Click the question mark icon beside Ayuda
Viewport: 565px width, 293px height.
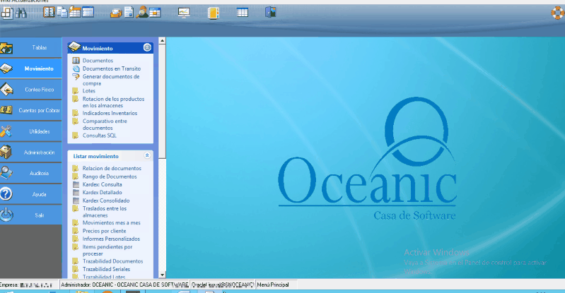click(x=6, y=193)
